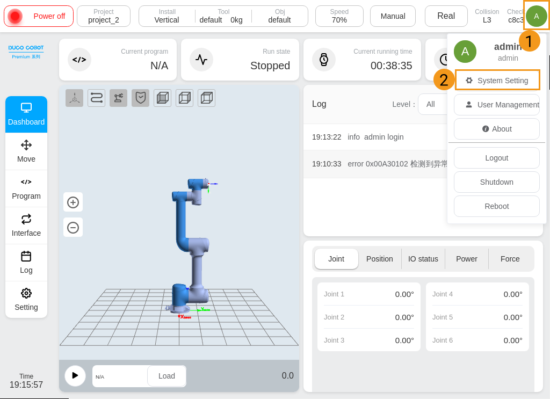
Task: Toggle the trajectory path display icon
Action: click(x=96, y=98)
